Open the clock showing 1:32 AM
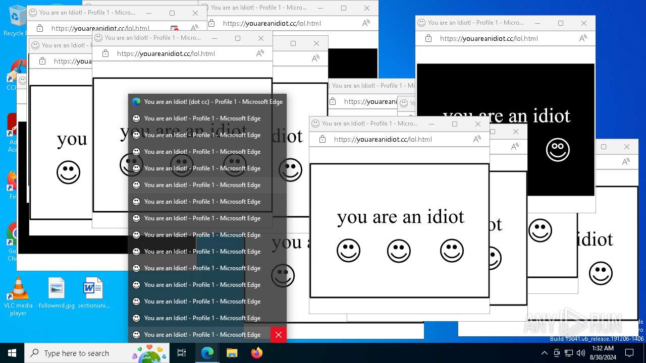Viewport: 646px width, 363px height. pos(603,353)
